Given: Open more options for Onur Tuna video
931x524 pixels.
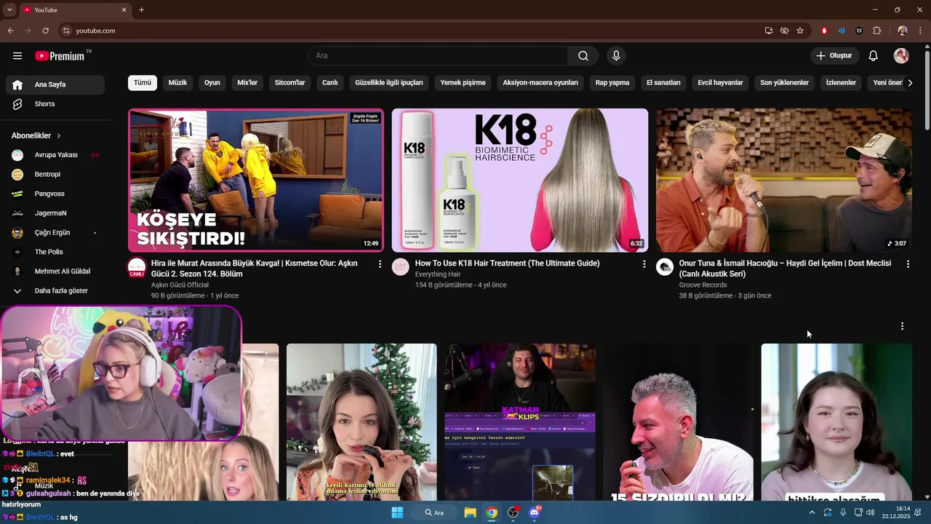Looking at the screenshot, I should click(x=908, y=264).
